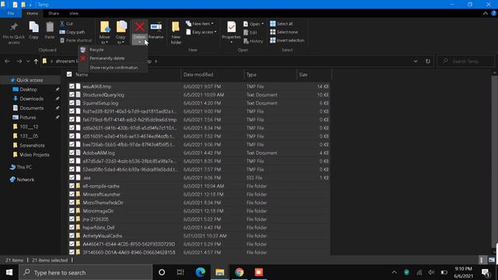Image resolution: width=498 pixels, height=280 pixels.
Task: Expand the address bar history dropdown
Action: coord(416,61)
